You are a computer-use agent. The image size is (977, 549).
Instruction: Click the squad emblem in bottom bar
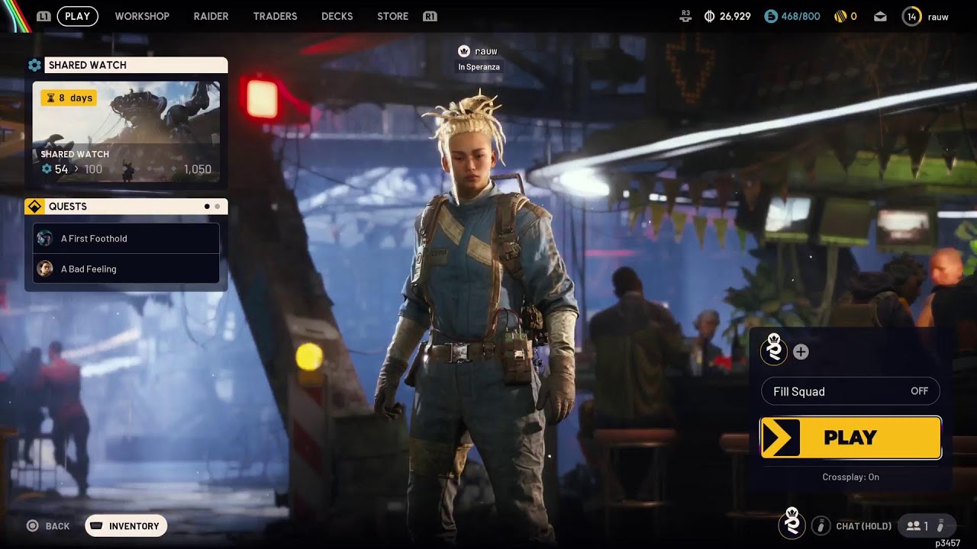pos(792,524)
